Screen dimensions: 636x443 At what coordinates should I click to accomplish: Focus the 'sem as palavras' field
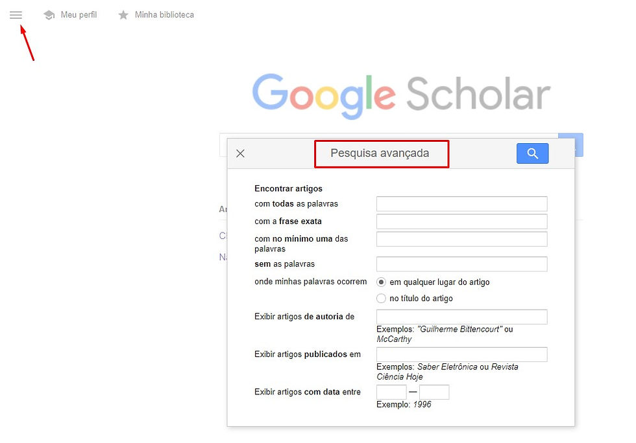pos(461,264)
